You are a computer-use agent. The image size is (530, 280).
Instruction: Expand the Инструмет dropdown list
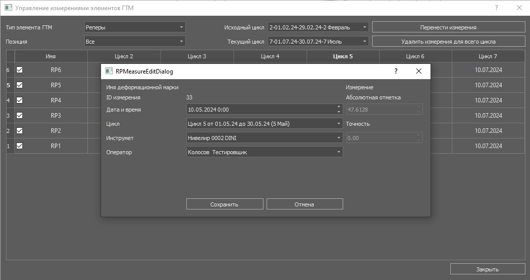[264, 137]
